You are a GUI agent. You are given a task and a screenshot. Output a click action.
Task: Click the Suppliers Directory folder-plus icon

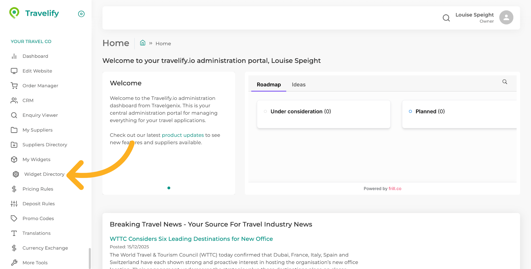[x=14, y=145]
